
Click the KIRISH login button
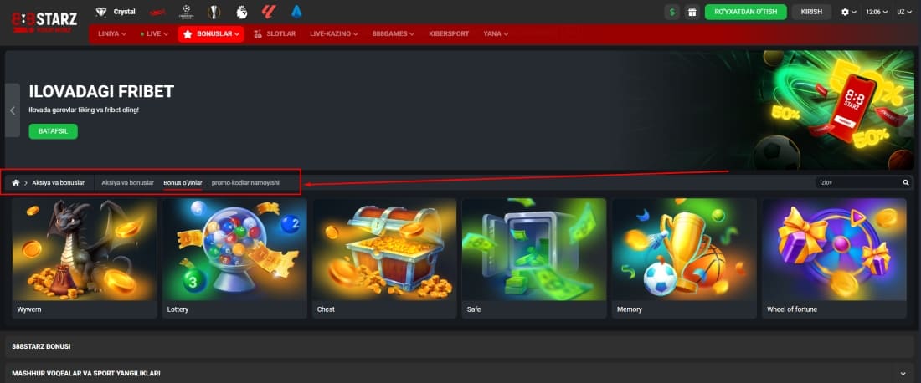tap(811, 12)
